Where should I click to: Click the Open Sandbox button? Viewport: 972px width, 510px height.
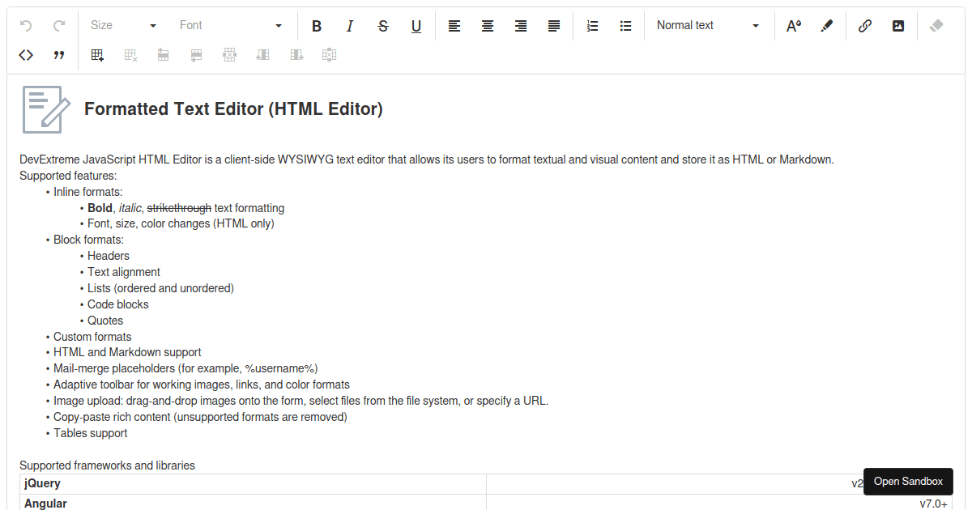[x=908, y=482]
